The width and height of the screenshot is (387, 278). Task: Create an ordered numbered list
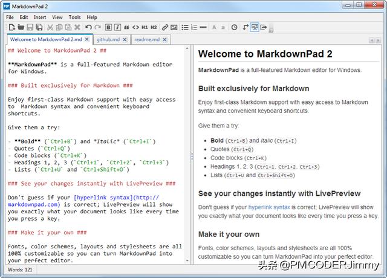point(194,27)
